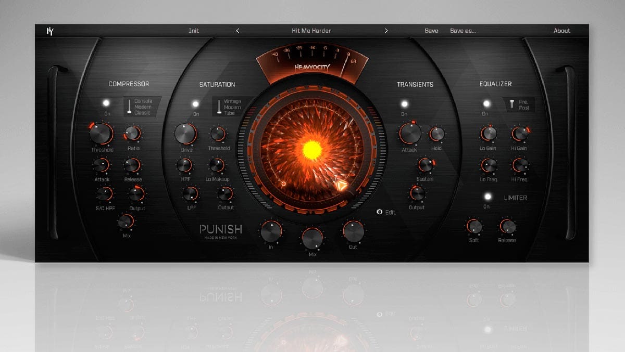Click the Transients Attack knob
Viewport: 625px width, 352px height.
click(x=410, y=134)
